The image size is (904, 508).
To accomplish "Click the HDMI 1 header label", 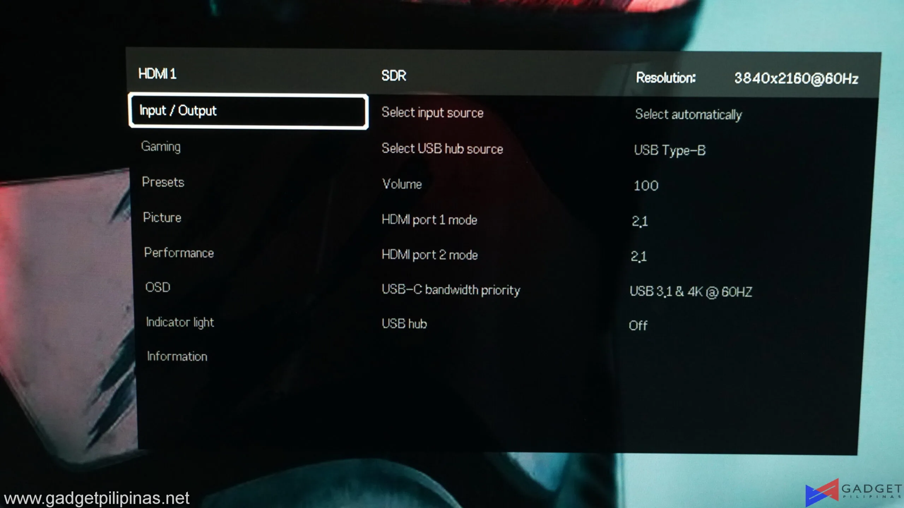I will [x=157, y=74].
